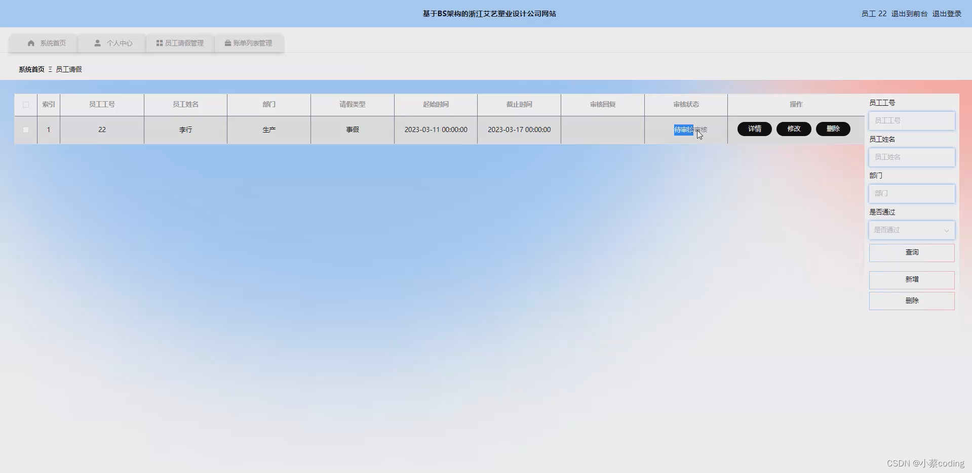Click 详情 button for employee 22
Viewport: 972px width, 473px height.
[x=755, y=129]
